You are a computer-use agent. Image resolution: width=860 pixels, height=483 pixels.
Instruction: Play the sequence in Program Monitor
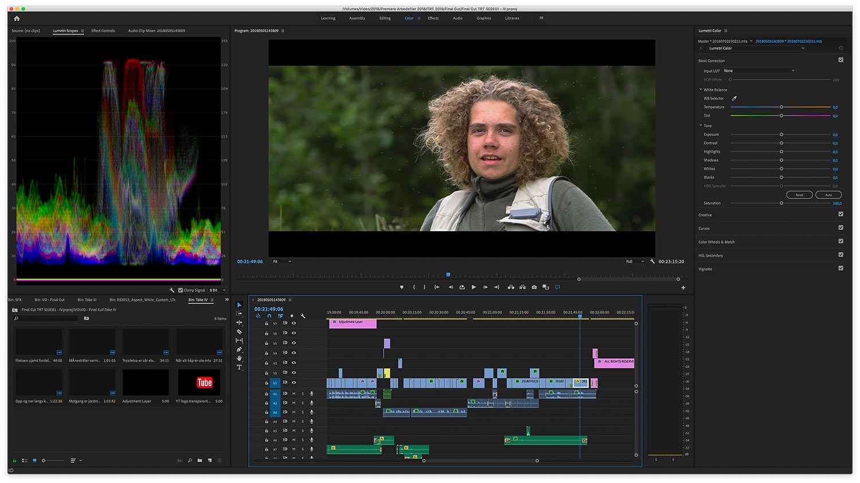point(474,287)
